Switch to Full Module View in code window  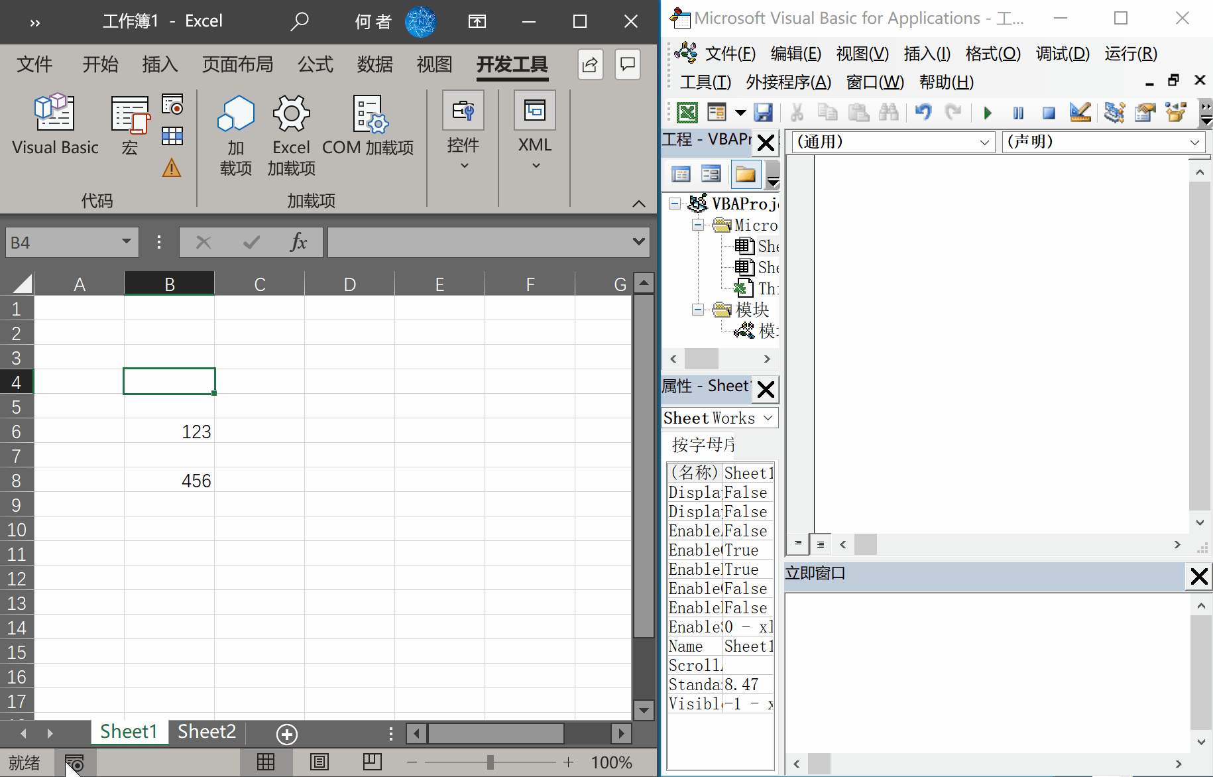point(821,544)
